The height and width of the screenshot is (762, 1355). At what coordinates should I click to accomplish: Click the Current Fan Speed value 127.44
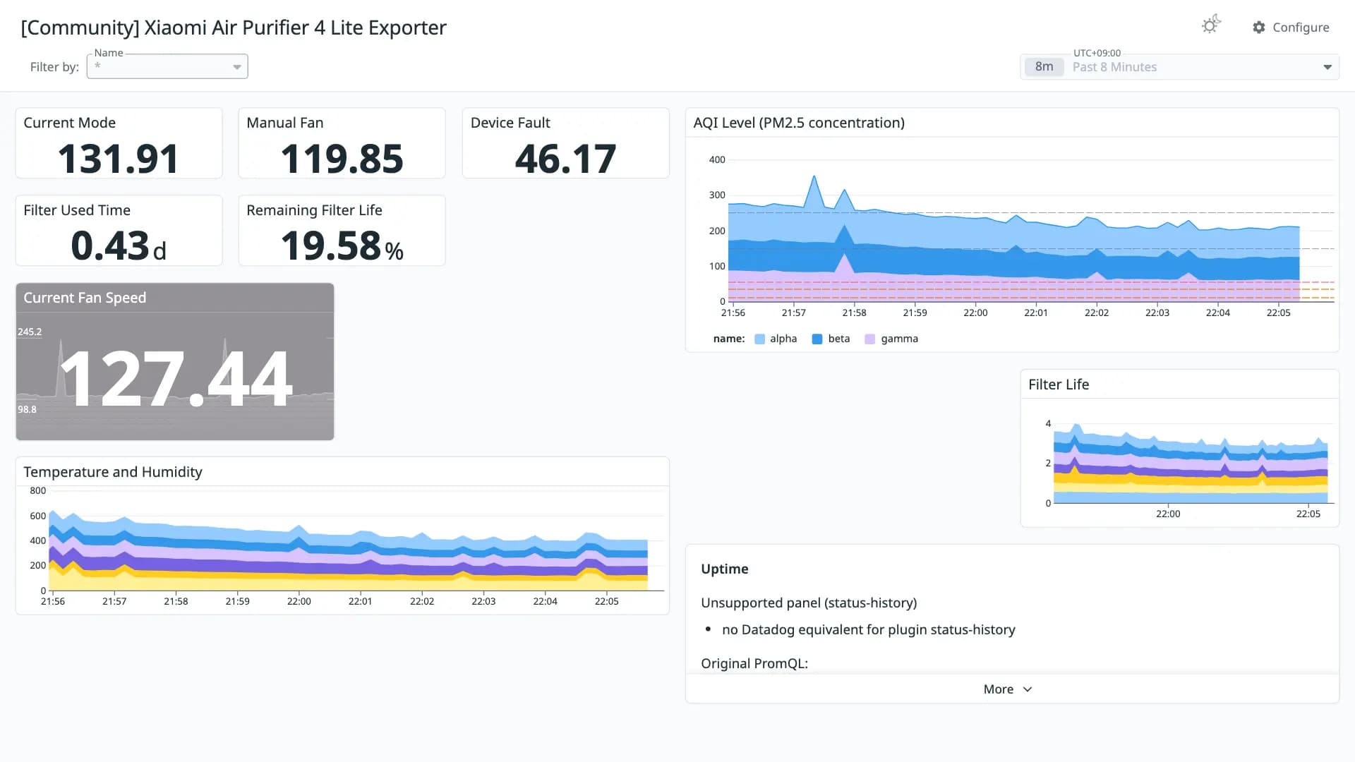[175, 379]
